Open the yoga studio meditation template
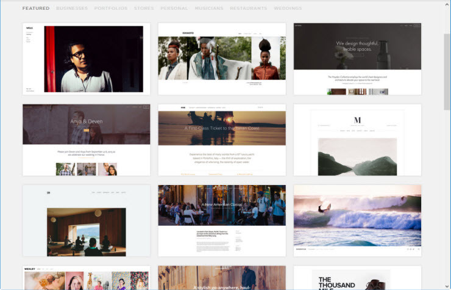The width and height of the screenshot is (451, 290). pos(87,221)
